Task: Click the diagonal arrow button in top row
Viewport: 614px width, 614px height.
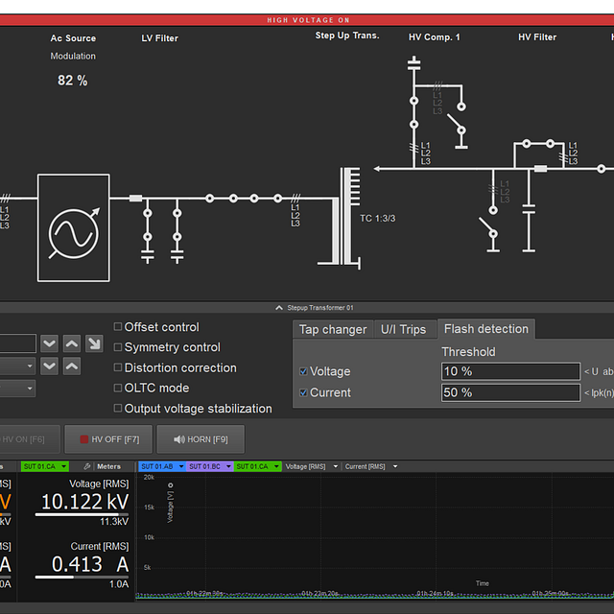Action: [x=94, y=343]
